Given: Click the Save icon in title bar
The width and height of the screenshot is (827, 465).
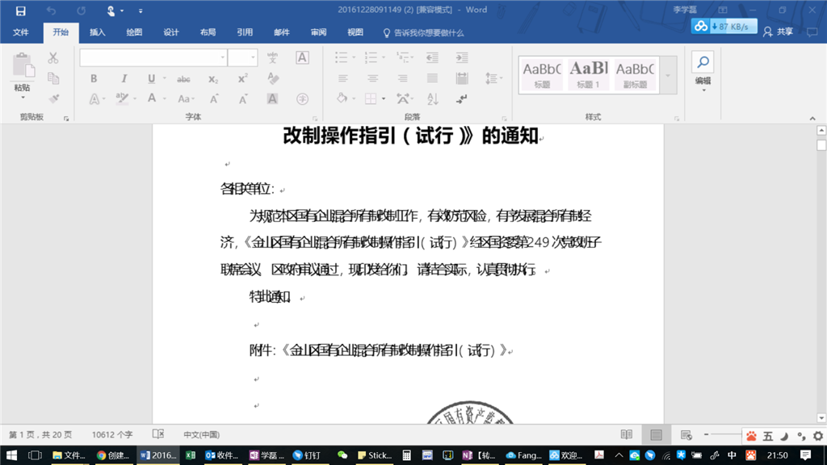Looking at the screenshot, I should click(20, 10).
